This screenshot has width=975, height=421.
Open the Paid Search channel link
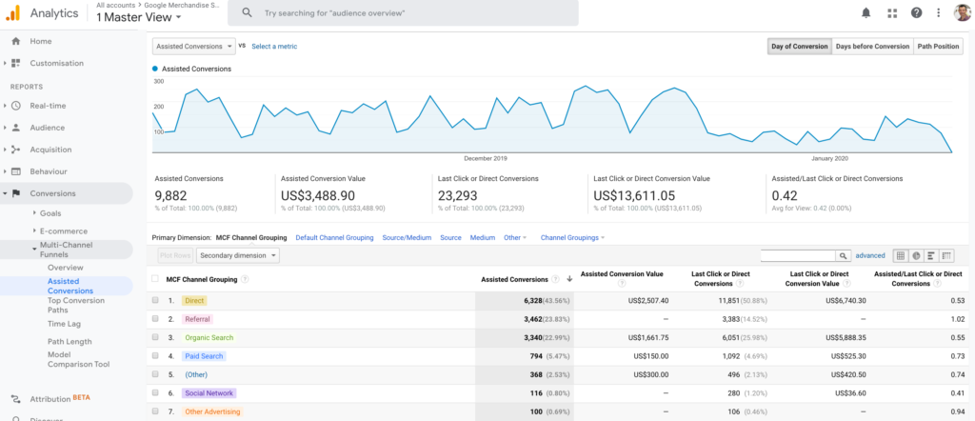click(204, 356)
